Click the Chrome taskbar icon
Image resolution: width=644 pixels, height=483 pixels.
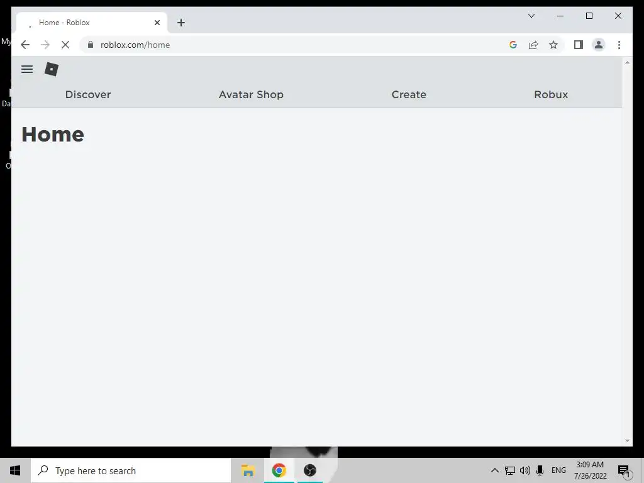tap(279, 470)
